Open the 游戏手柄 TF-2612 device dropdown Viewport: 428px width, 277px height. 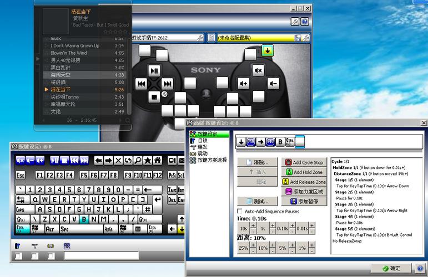(164, 38)
